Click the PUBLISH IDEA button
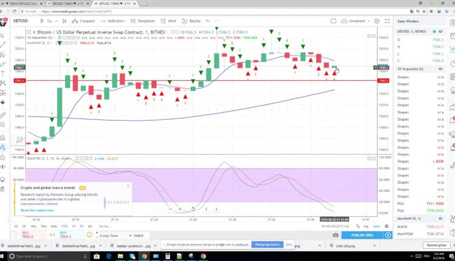Image resolution: width=455 pixels, height=261 pixels. [x=362, y=235]
